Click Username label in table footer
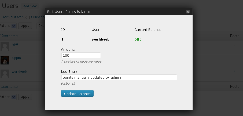Screen dimensions: 243x116 9,86
